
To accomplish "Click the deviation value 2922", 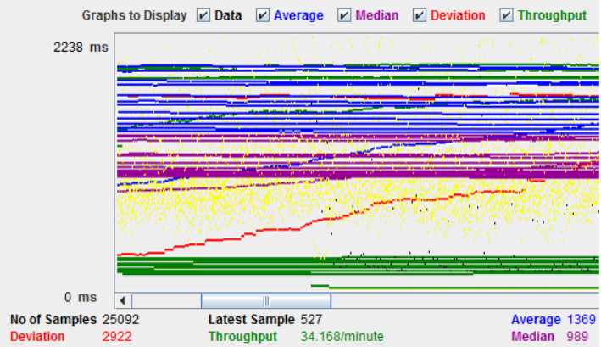I will click(117, 337).
